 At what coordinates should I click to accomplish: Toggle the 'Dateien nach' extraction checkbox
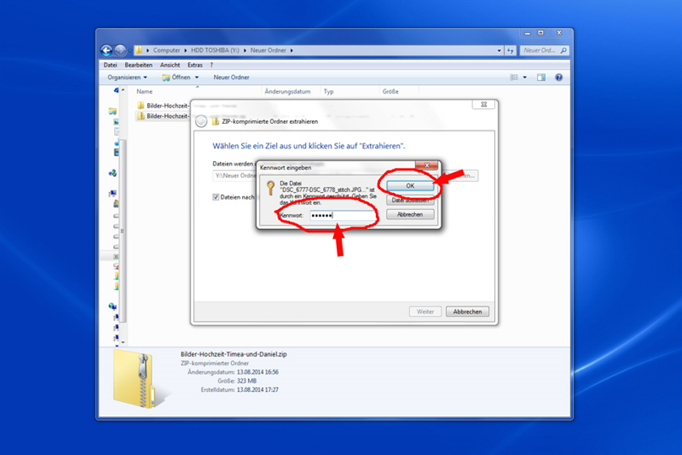216,197
